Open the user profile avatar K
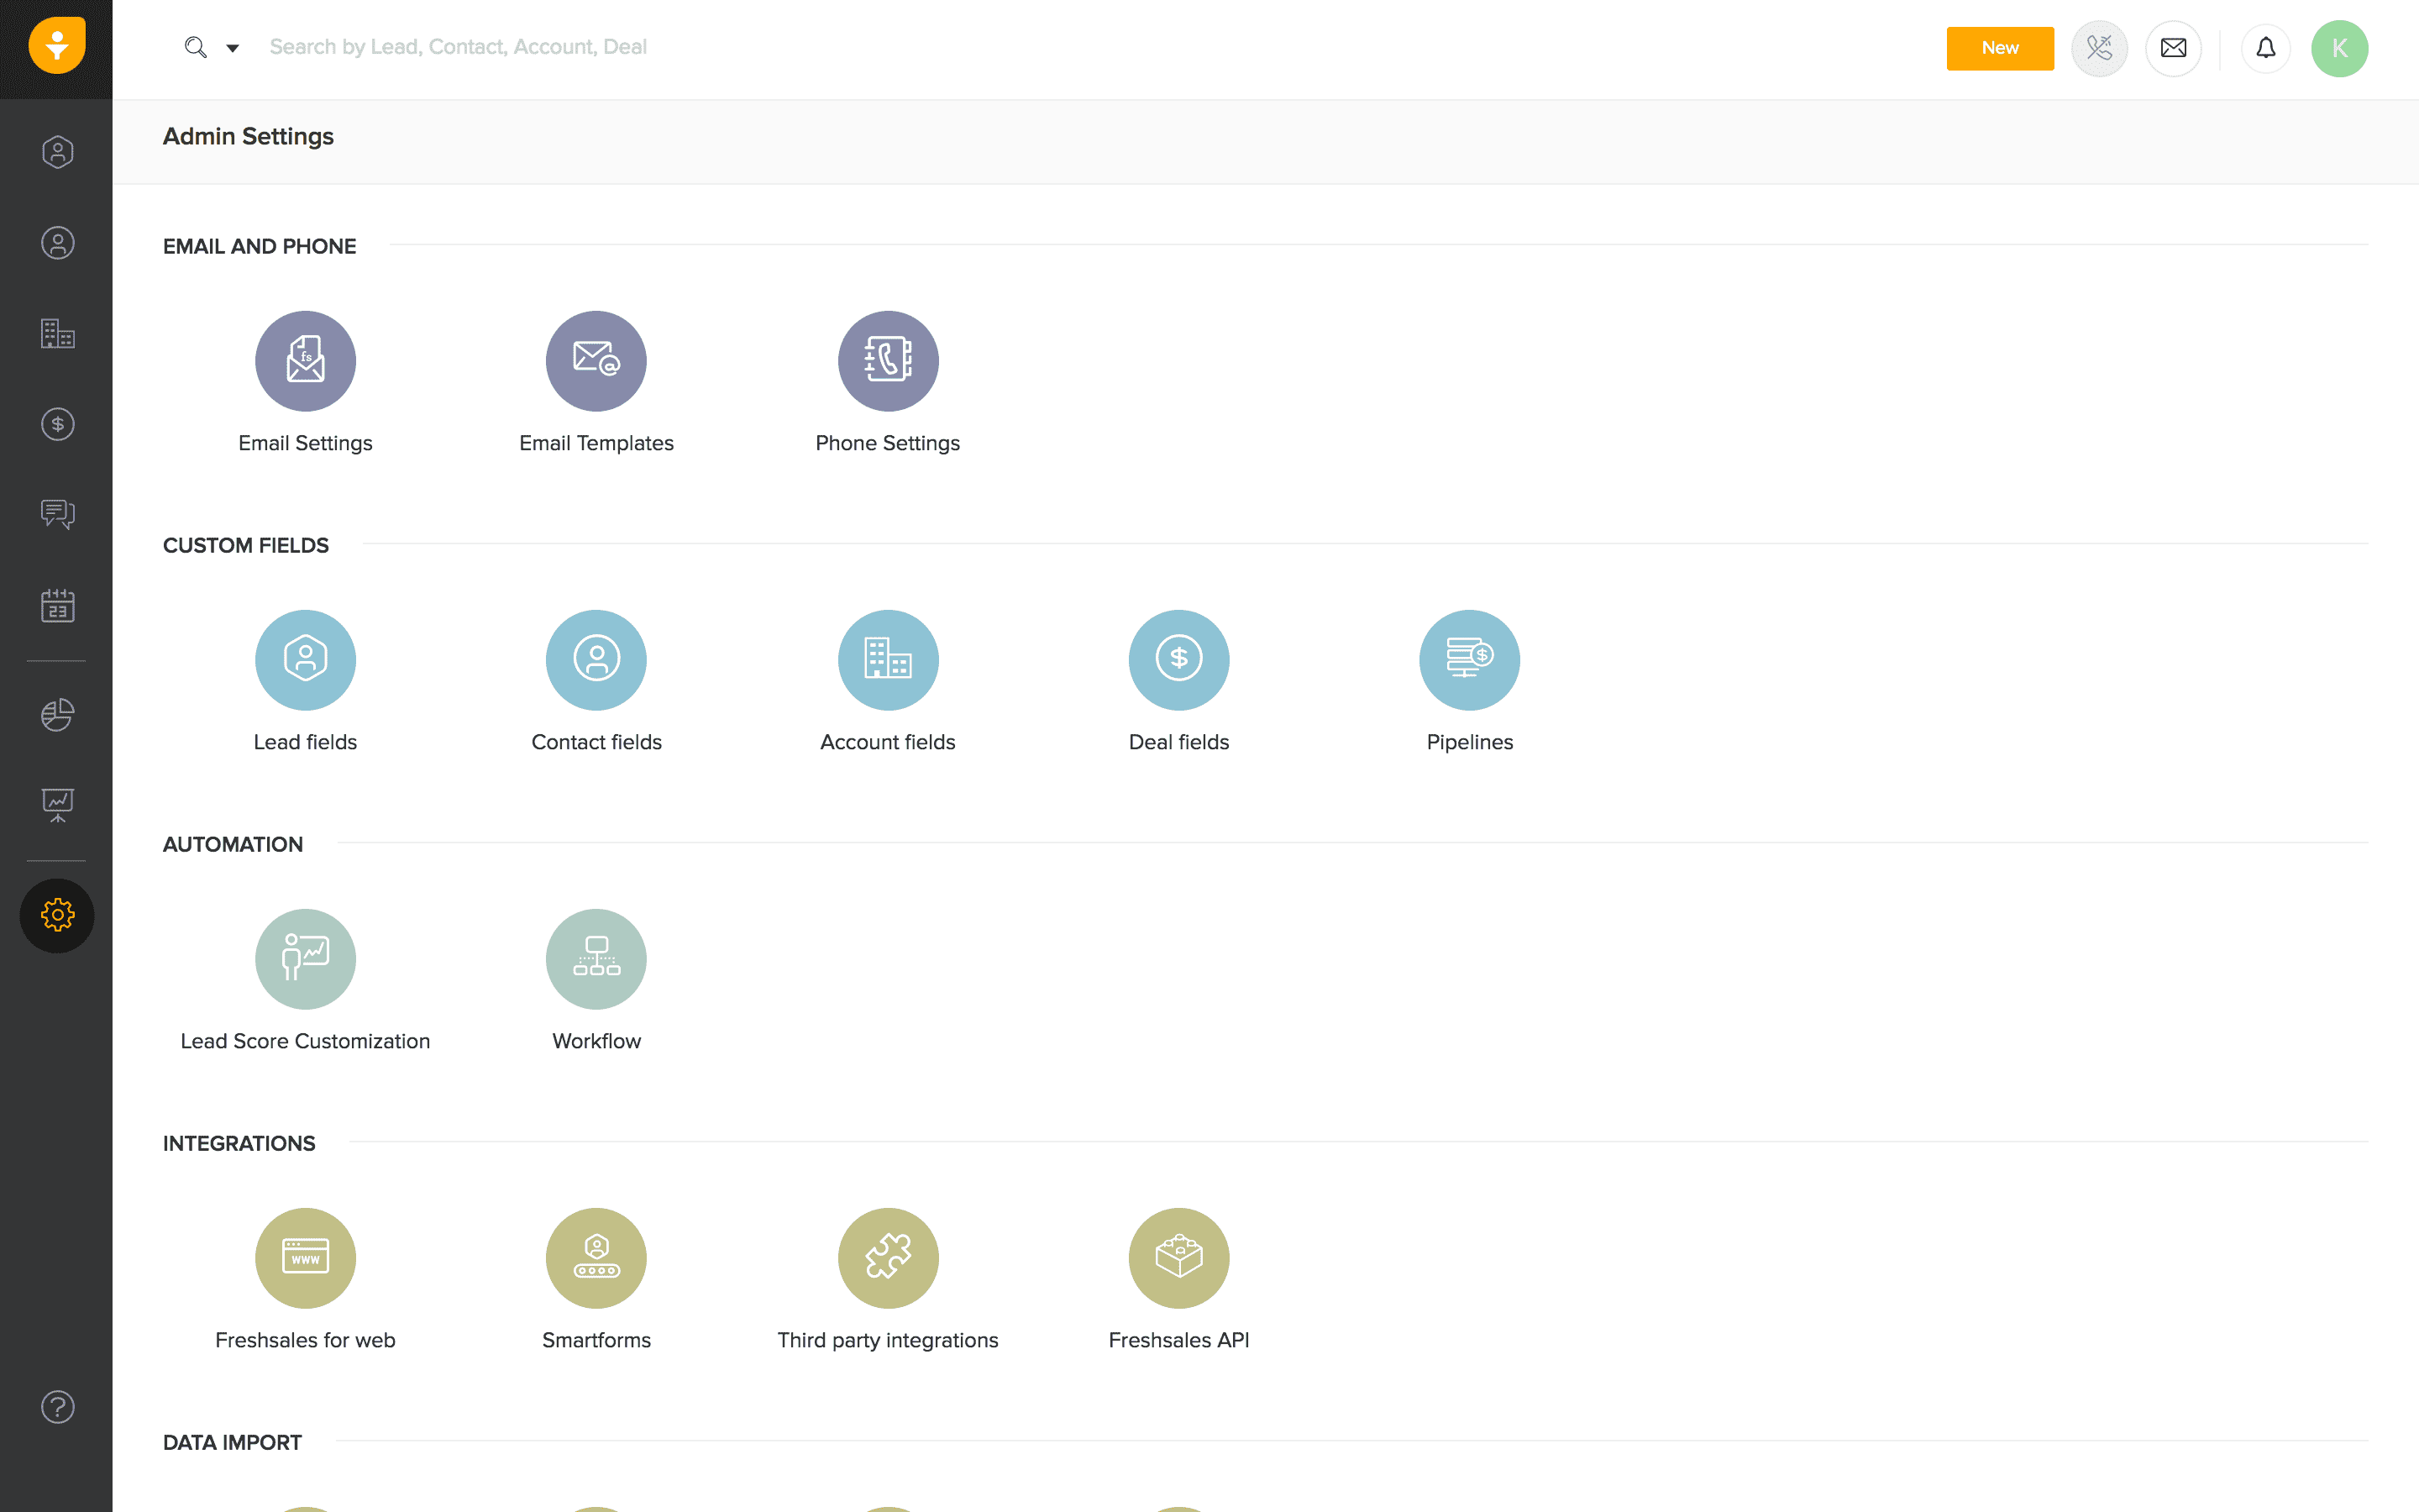The height and width of the screenshot is (1512, 2419). coord(2339,48)
